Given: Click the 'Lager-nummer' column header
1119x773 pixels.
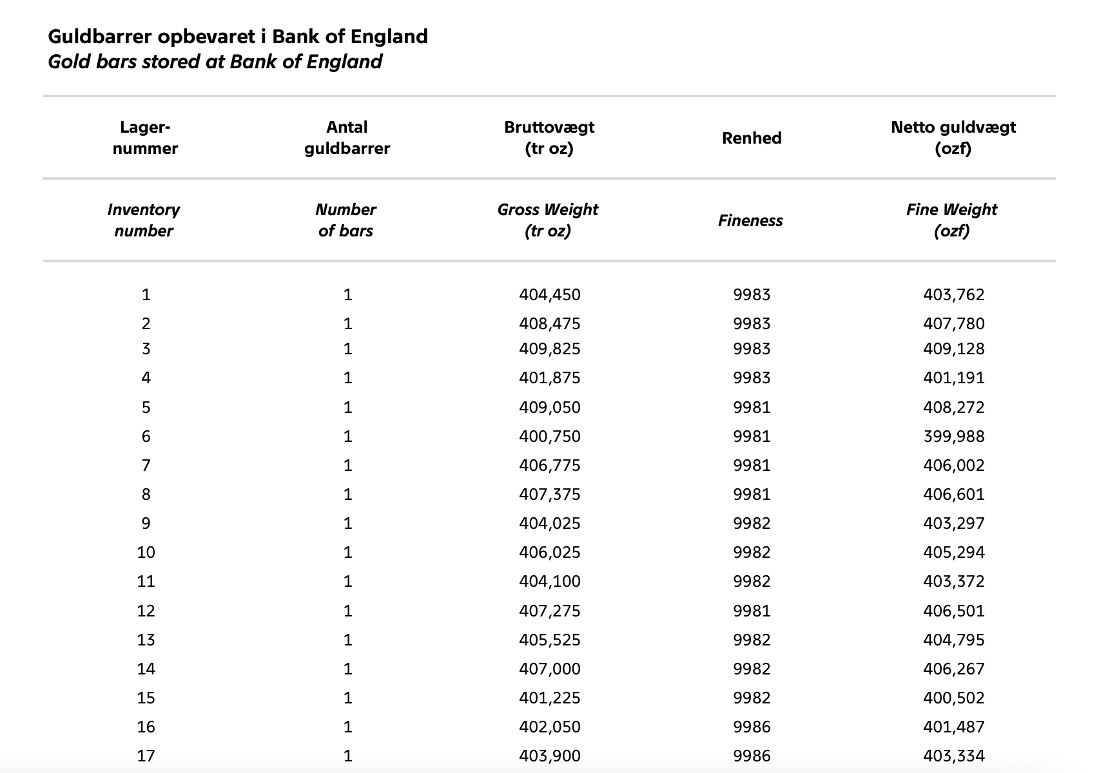Looking at the screenshot, I should (x=146, y=138).
